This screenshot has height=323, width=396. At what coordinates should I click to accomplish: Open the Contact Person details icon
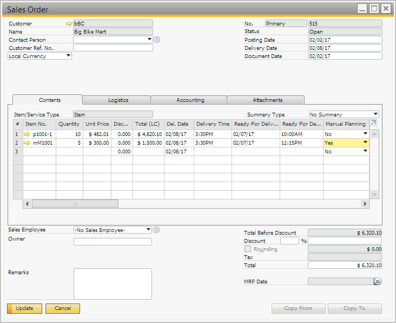157,40
